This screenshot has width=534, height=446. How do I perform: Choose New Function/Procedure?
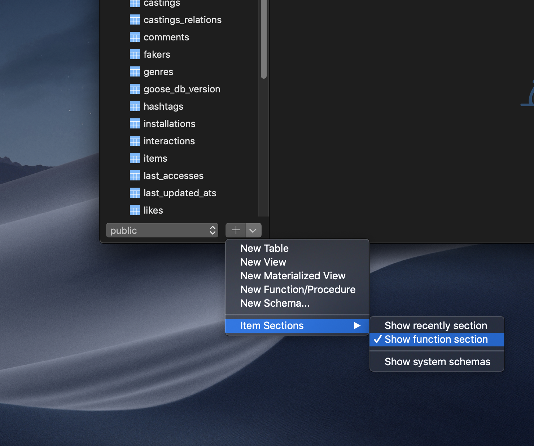click(297, 289)
